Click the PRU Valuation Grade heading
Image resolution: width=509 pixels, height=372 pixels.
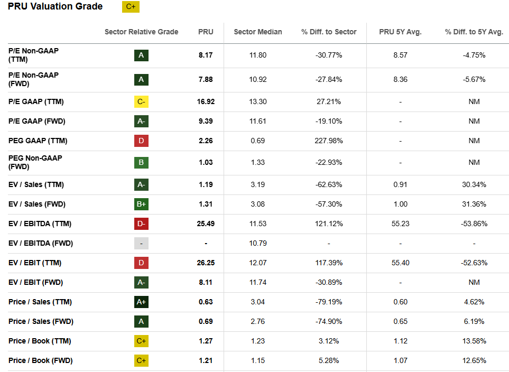coord(55,7)
